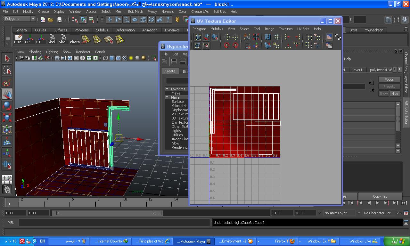Switch to the Deformation shelf tab
The height and width of the screenshot is (246, 410).
tap(125, 30)
